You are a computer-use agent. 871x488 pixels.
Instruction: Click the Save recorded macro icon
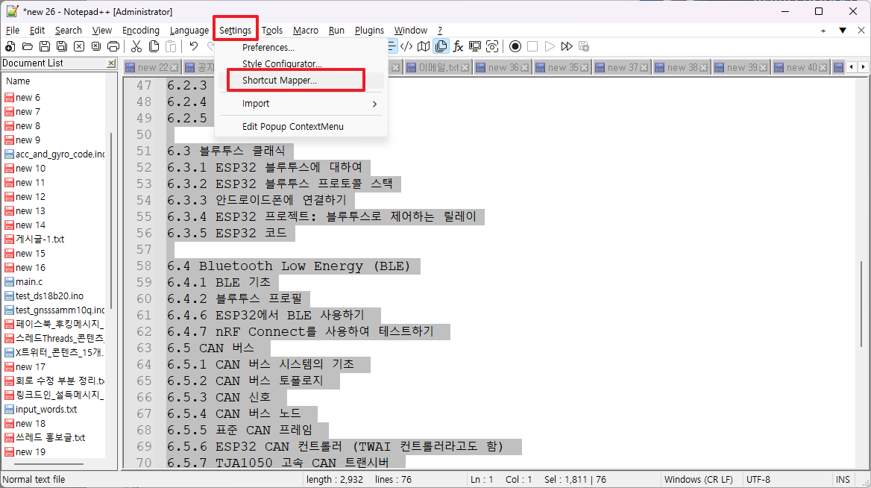click(x=583, y=47)
